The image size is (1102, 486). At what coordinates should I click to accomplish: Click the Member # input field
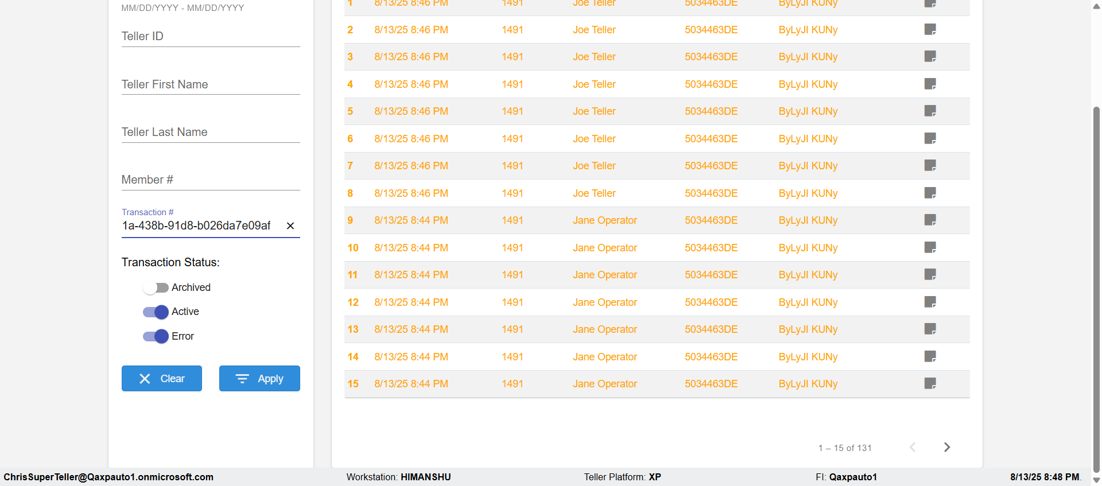[x=210, y=180]
